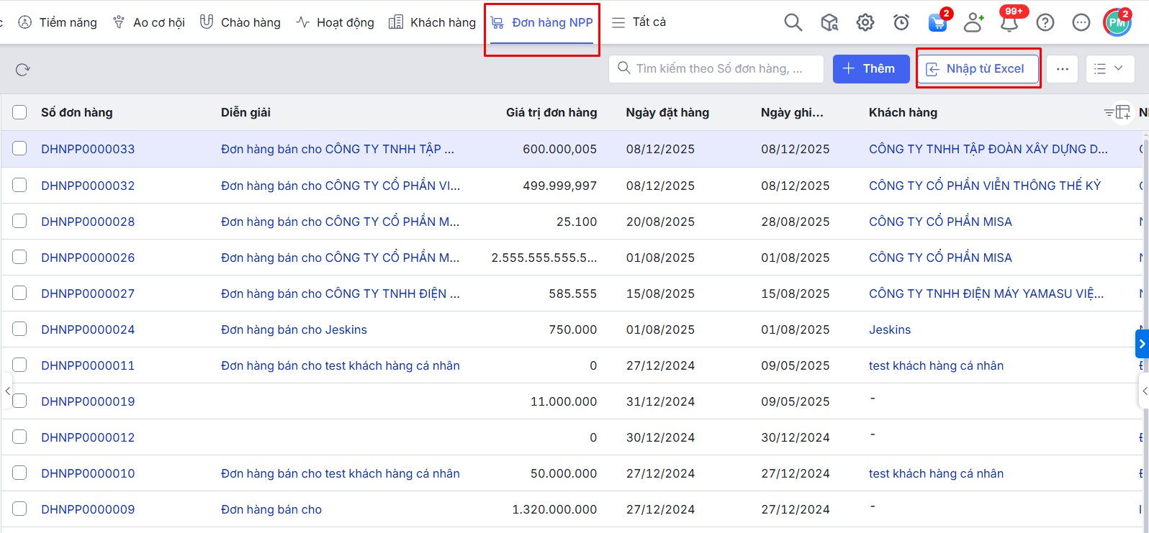The width and height of the screenshot is (1149, 533).
Task: Open the settings gear icon
Action: click(865, 22)
